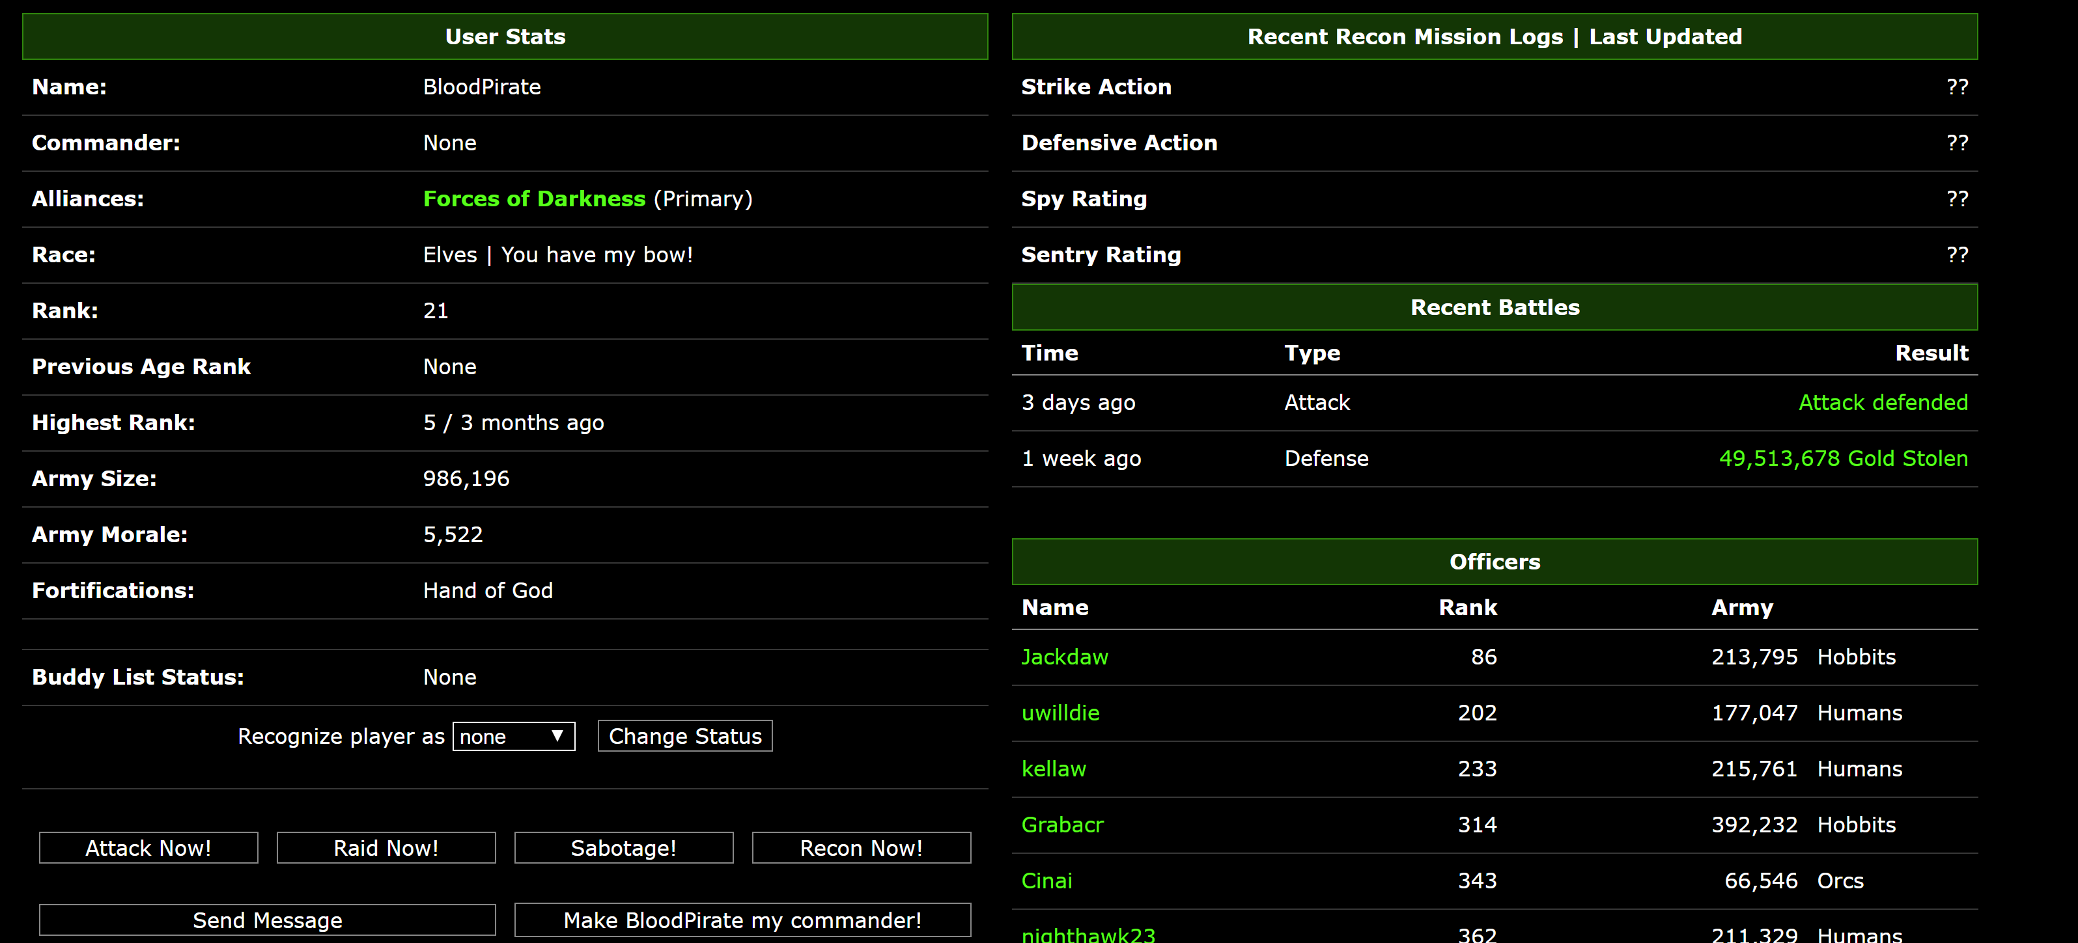Viewport: 2078px width, 943px height.
Task: Click race text 'Elves | You have my bow!'
Action: pyautogui.click(x=558, y=254)
